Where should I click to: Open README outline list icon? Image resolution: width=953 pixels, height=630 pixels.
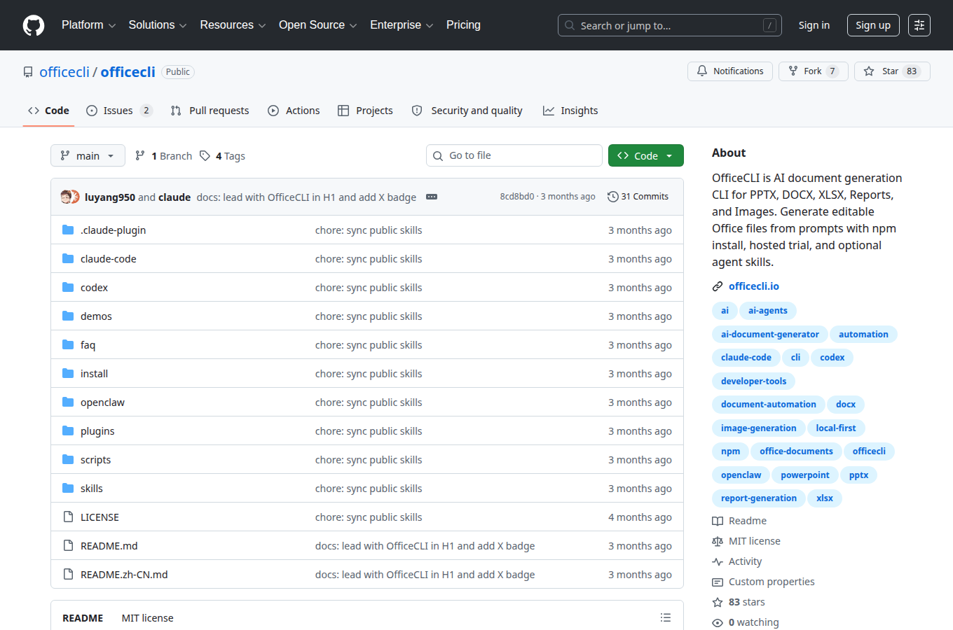pos(666,617)
